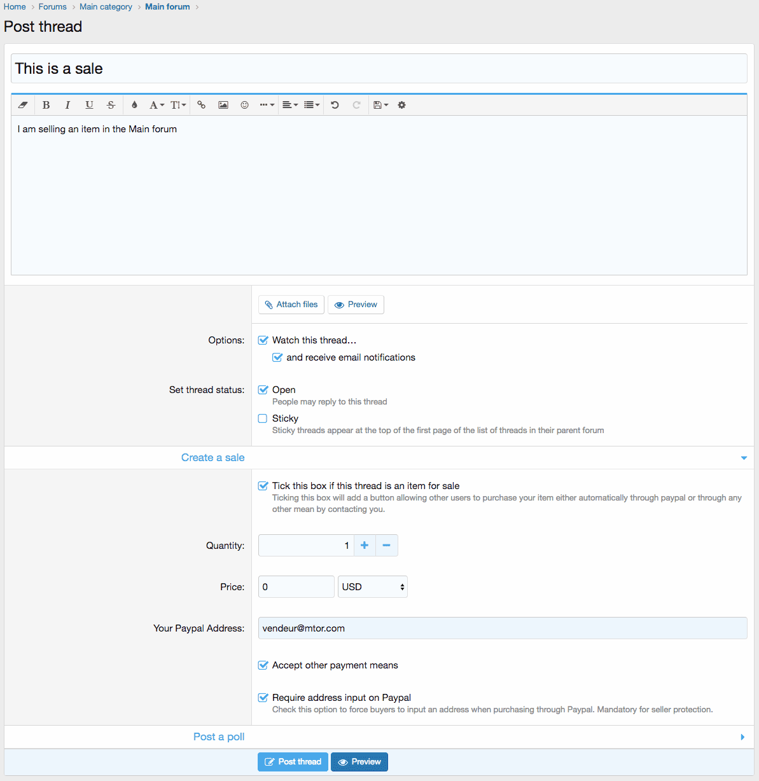Screen dimensions: 759x781
Task: Navigate to Main category breadcrumb
Action: point(106,7)
